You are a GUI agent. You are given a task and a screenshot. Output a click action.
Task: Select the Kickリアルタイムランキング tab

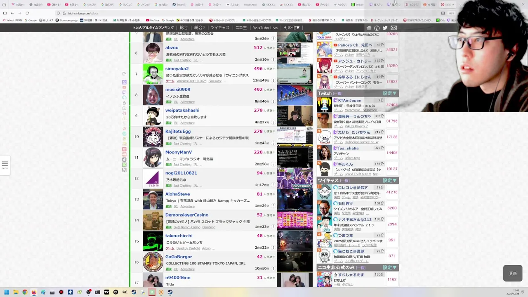[x=153, y=28]
